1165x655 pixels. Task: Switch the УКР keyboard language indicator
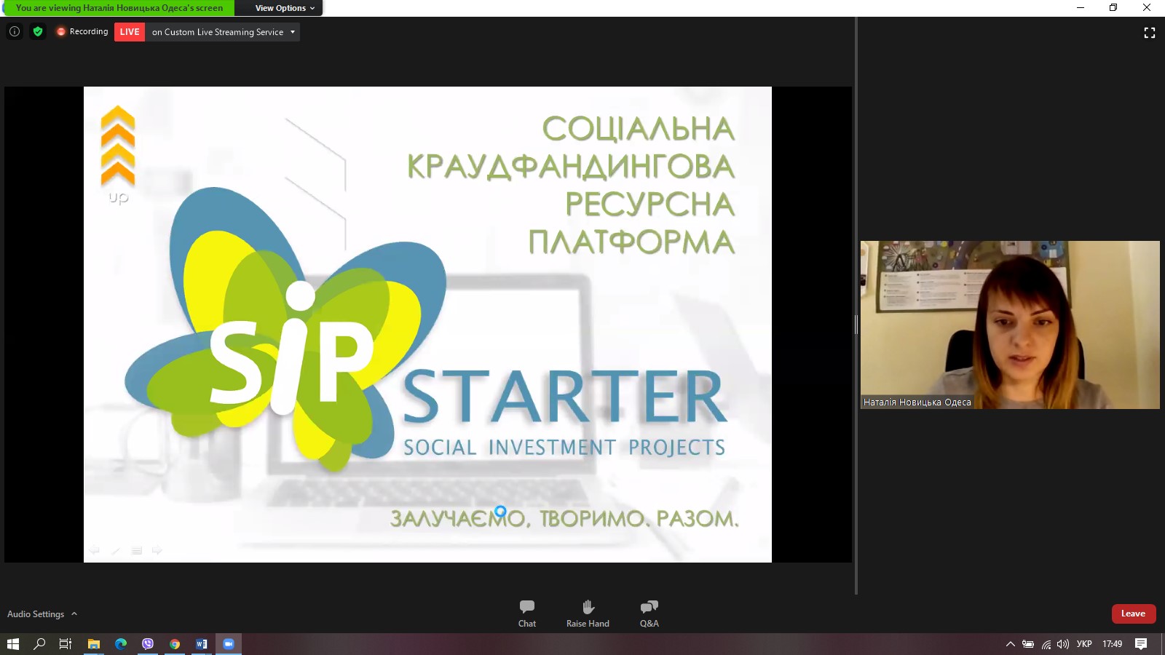coord(1084,644)
